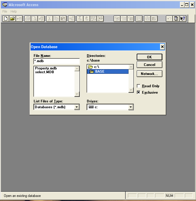This screenshot has width=196, height=201.
Task: Click the Network... button
Action: coord(149,74)
